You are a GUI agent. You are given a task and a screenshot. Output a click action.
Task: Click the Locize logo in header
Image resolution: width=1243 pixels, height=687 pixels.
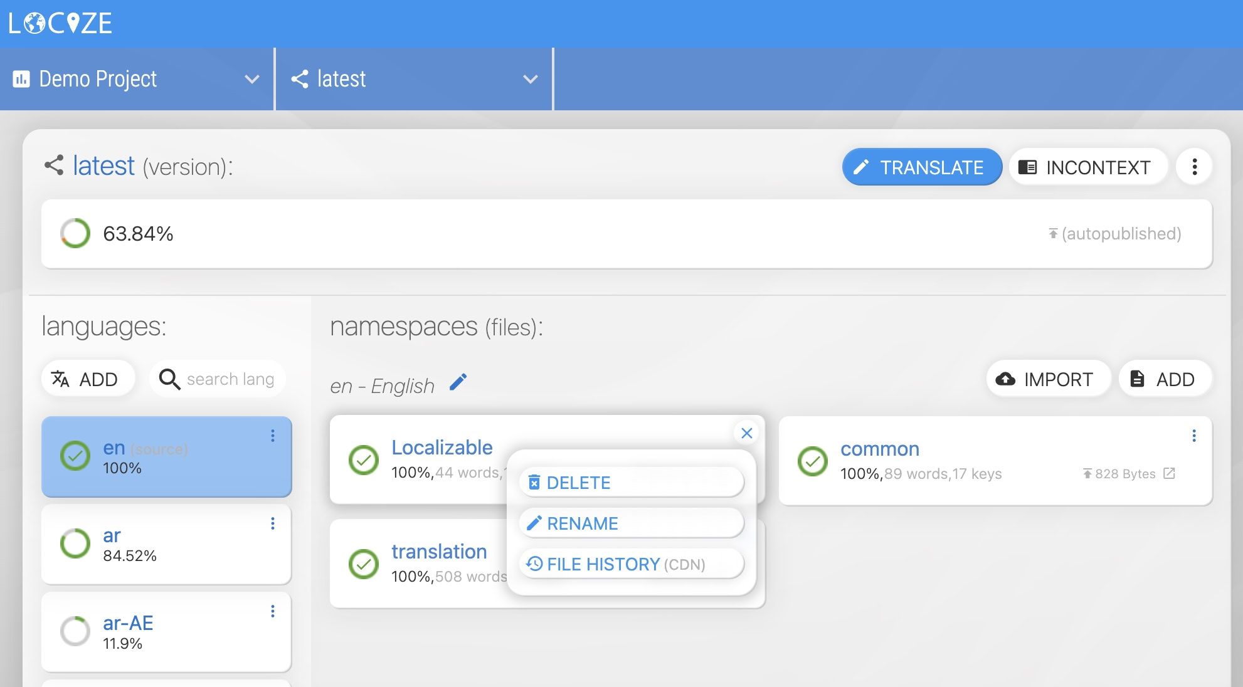click(60, 23)
